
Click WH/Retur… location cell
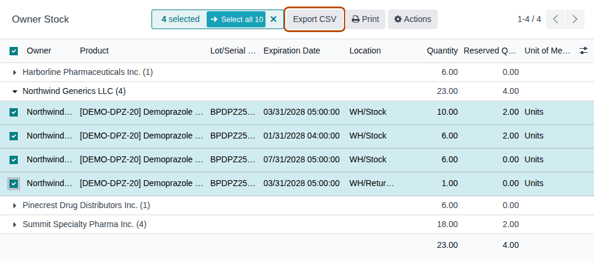tap(372, 184)
